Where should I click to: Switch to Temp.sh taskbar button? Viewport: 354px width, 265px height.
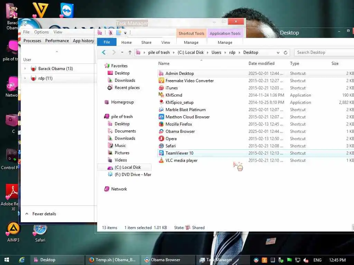coord(112,260)
